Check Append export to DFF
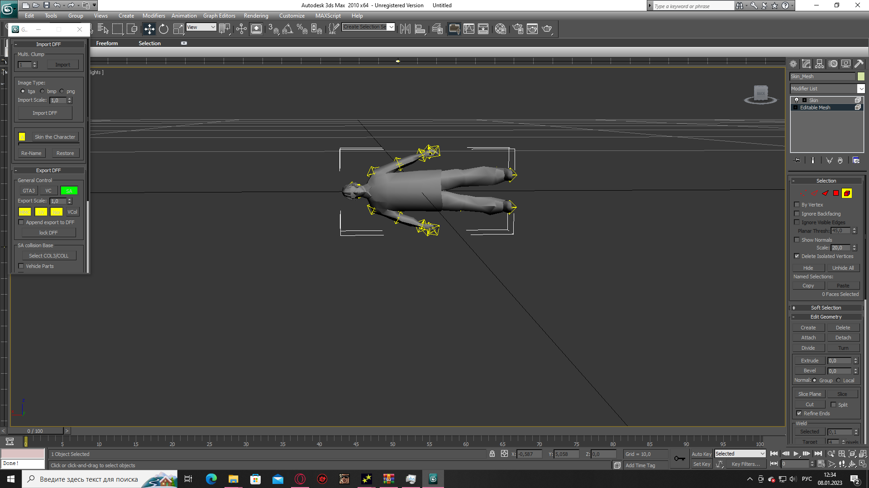 click(x=21, y=222)
